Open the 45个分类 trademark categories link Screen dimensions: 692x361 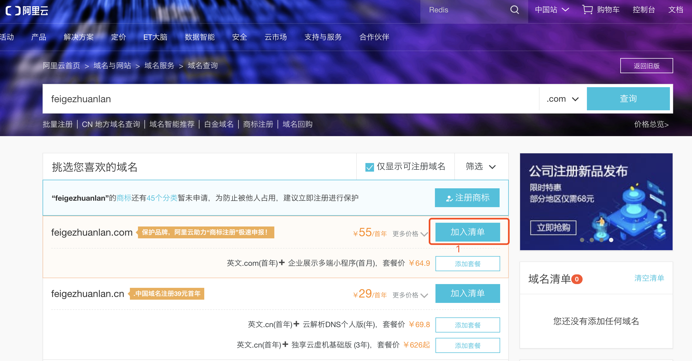click(x=162, y=198)
